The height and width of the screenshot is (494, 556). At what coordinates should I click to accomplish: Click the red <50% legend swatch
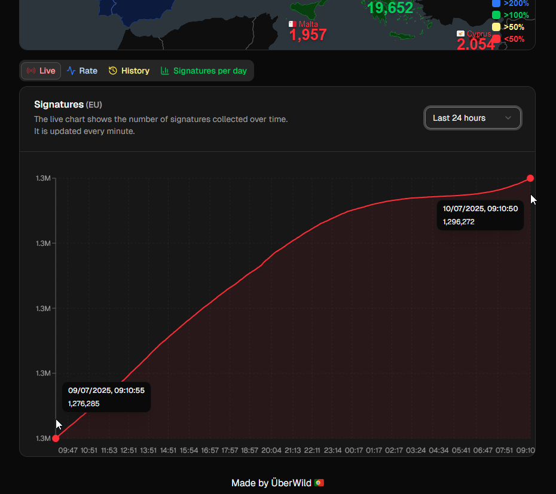click(496, 39)
